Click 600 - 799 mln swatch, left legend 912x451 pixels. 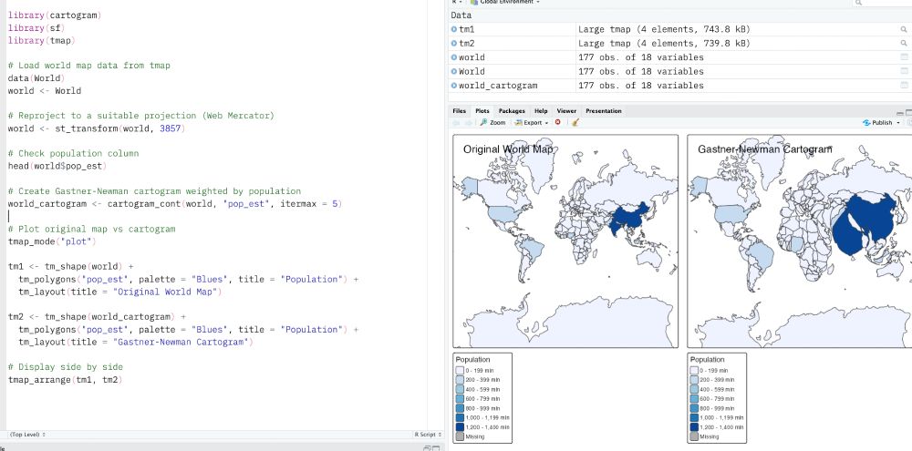pyautogui.click(x=460, y=399)
